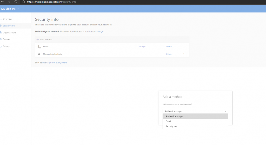Click the Microsoft Authenticator method label
Image resolution: width=266 pixels, height=145 pixels.
(x=53, y=54)
